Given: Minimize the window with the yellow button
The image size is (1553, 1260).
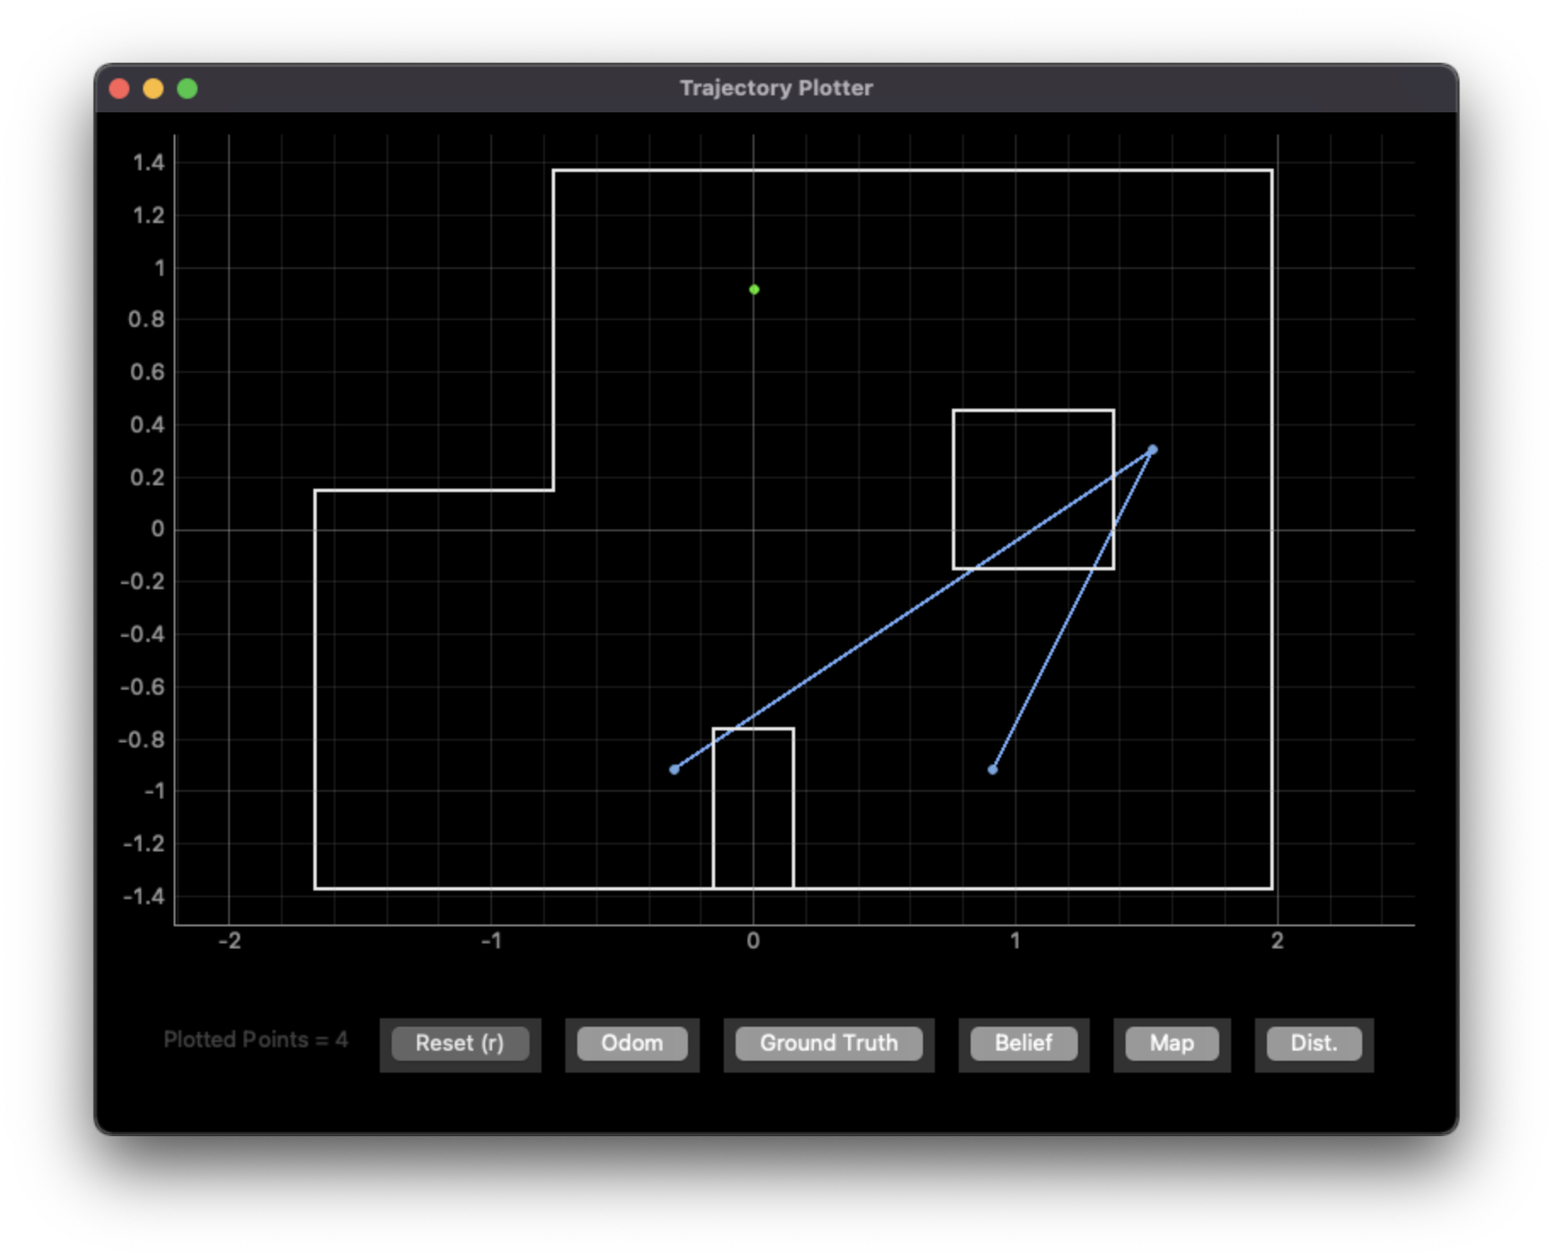Looking at the screenshot, I should (153, 89).
